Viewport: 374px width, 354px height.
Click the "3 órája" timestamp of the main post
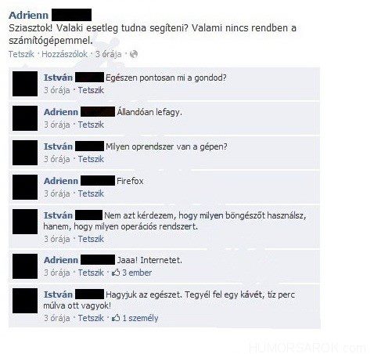pyautogui.click(x=108, y=54)
